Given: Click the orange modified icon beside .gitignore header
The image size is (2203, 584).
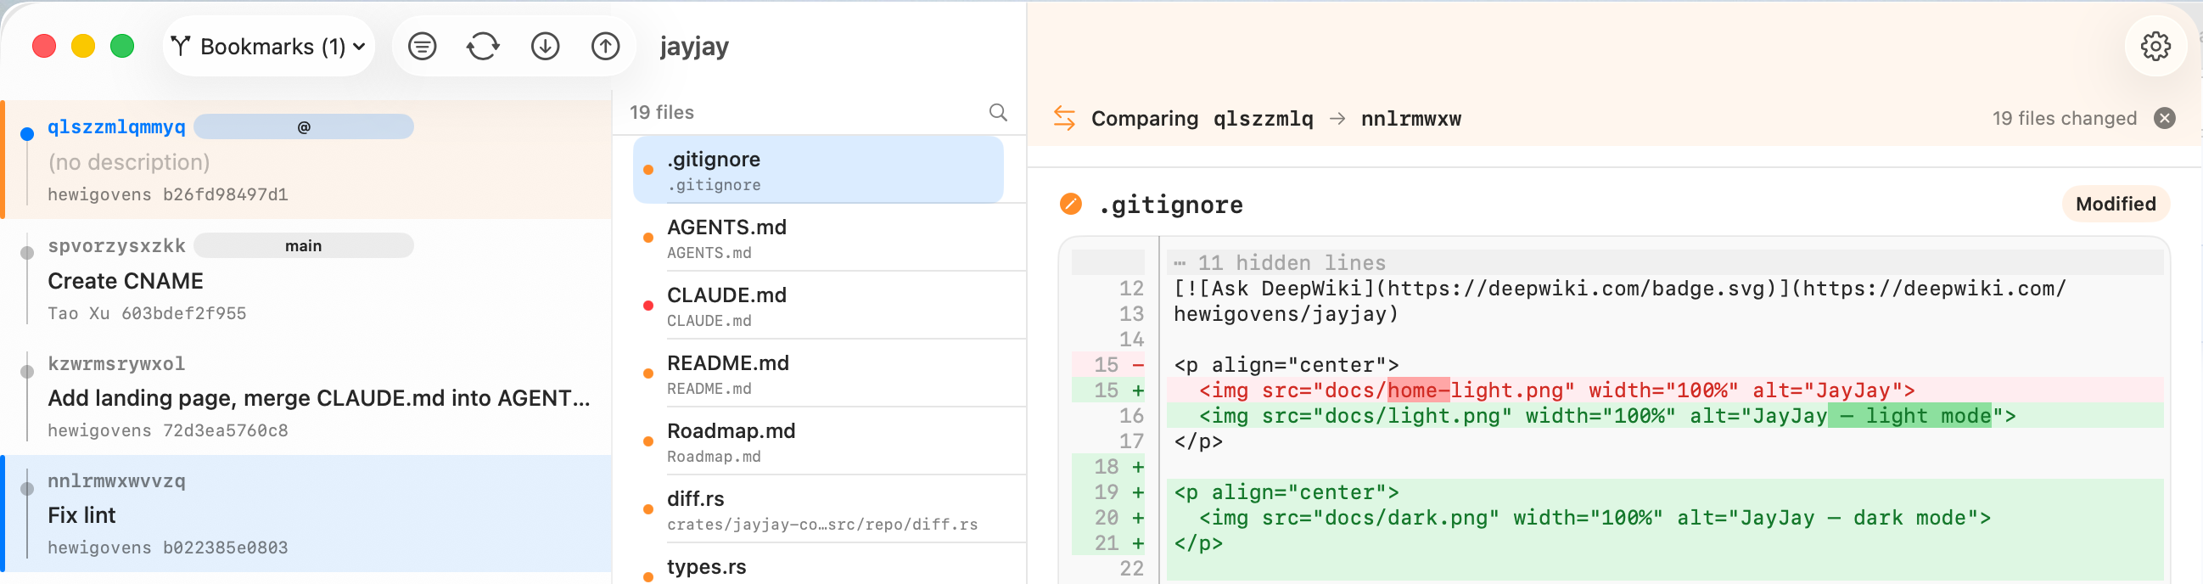Looking at the screenshot, I should [x=1070, y=204].
